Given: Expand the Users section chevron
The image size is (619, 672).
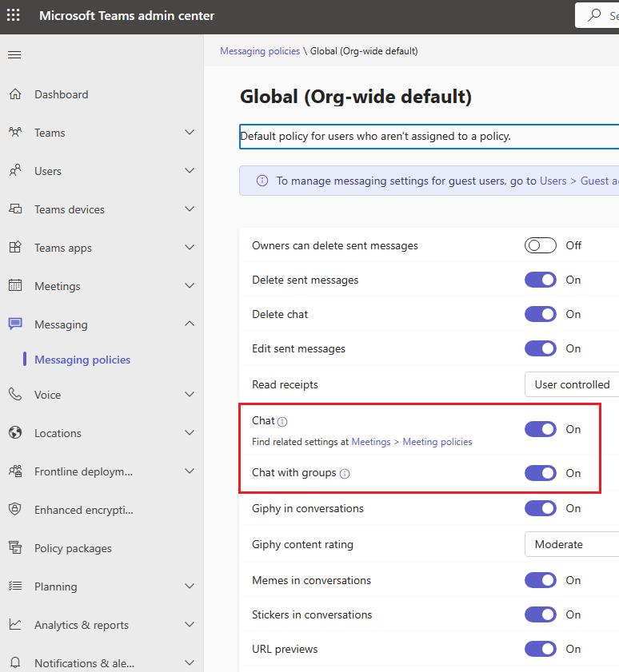Looking at the screenshot, I should coord(190,170).
